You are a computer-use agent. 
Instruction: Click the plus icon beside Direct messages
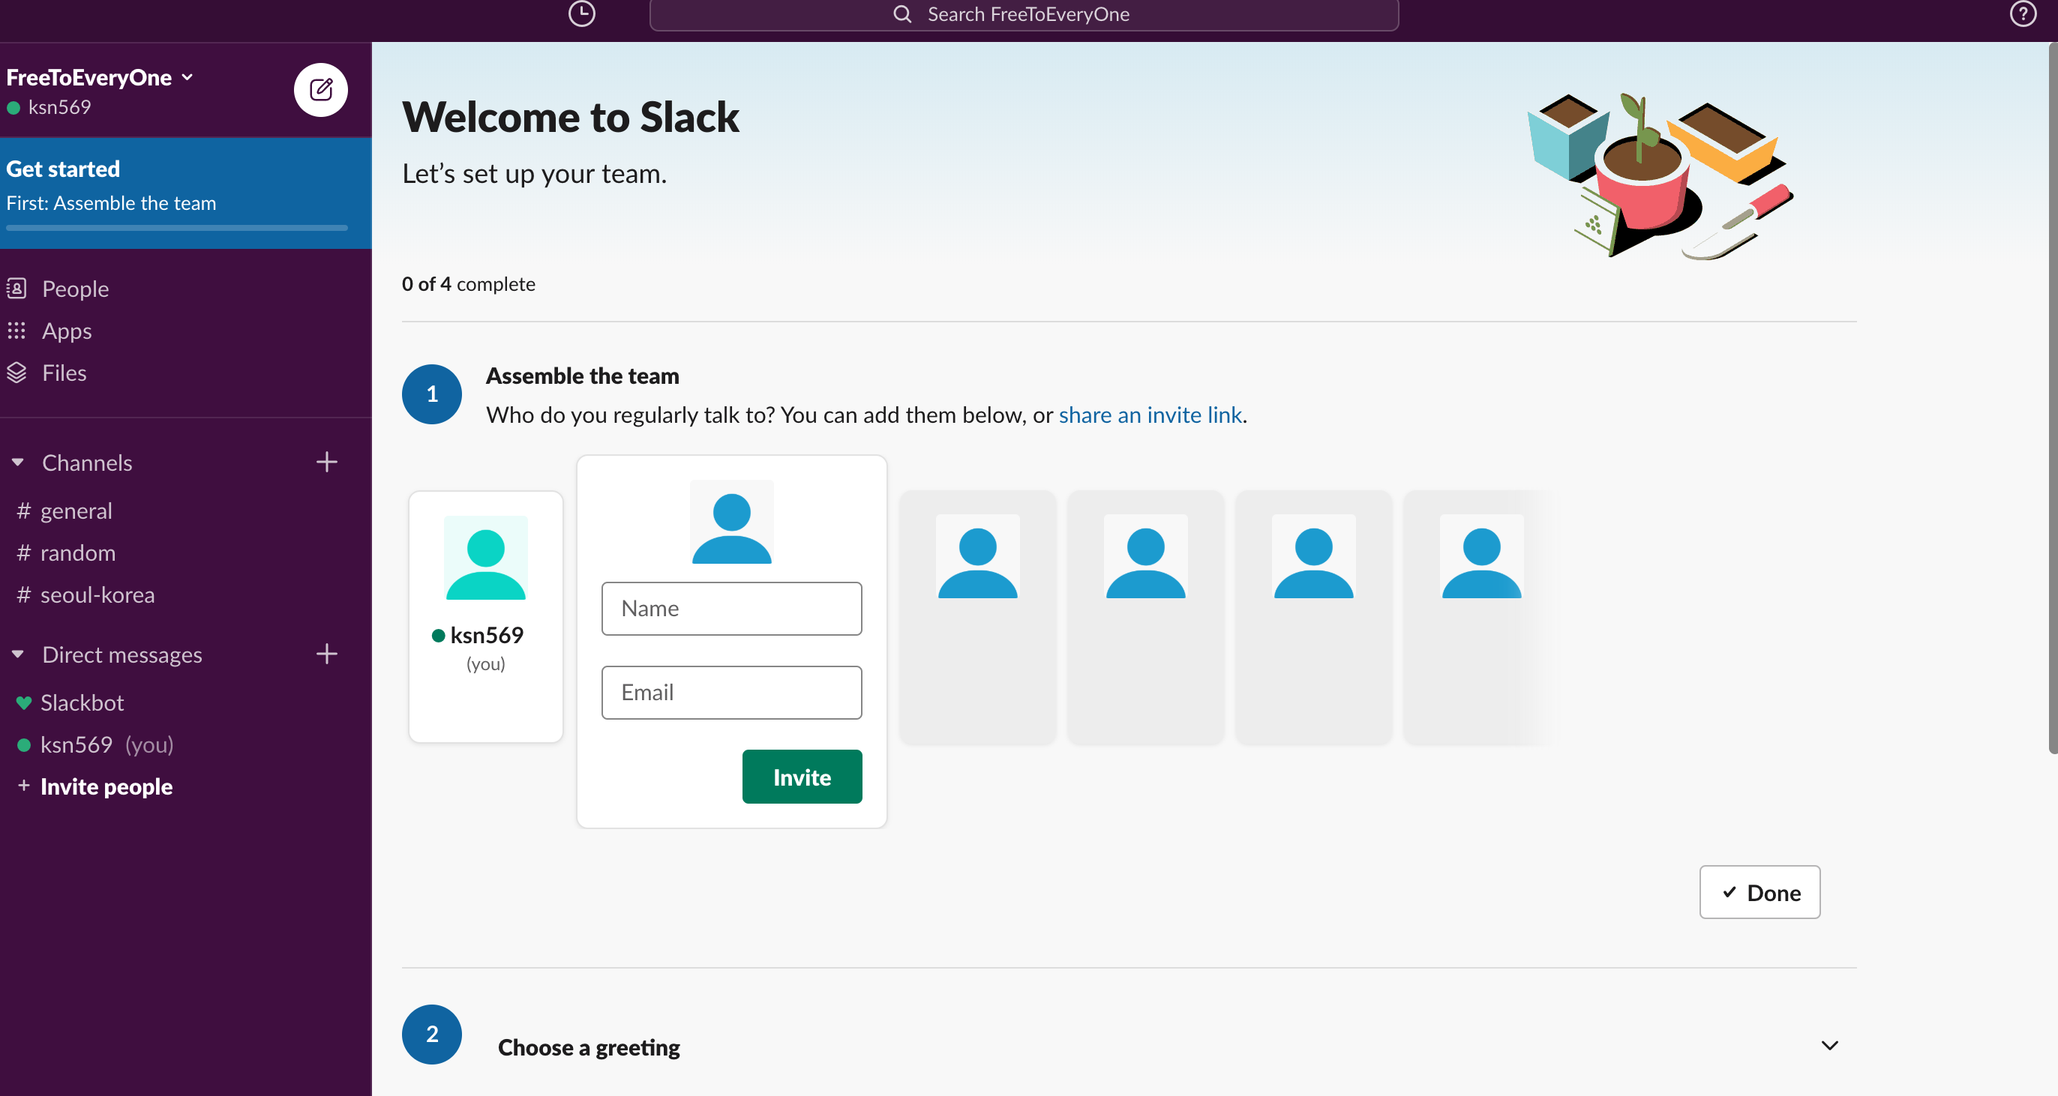(326, 654)
